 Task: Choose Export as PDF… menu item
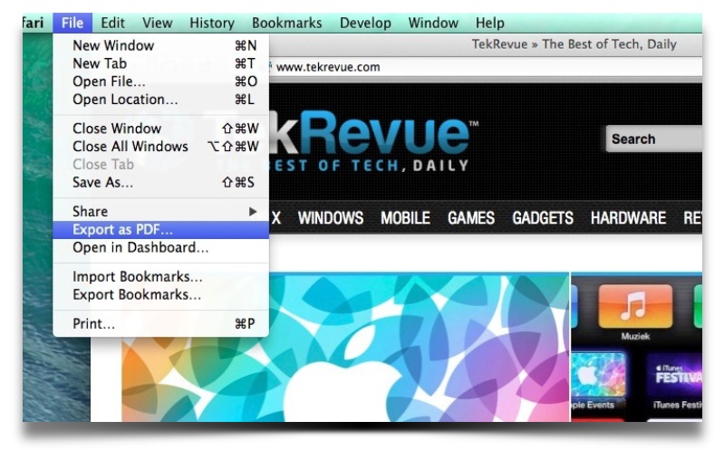click(x=160, y=229)
